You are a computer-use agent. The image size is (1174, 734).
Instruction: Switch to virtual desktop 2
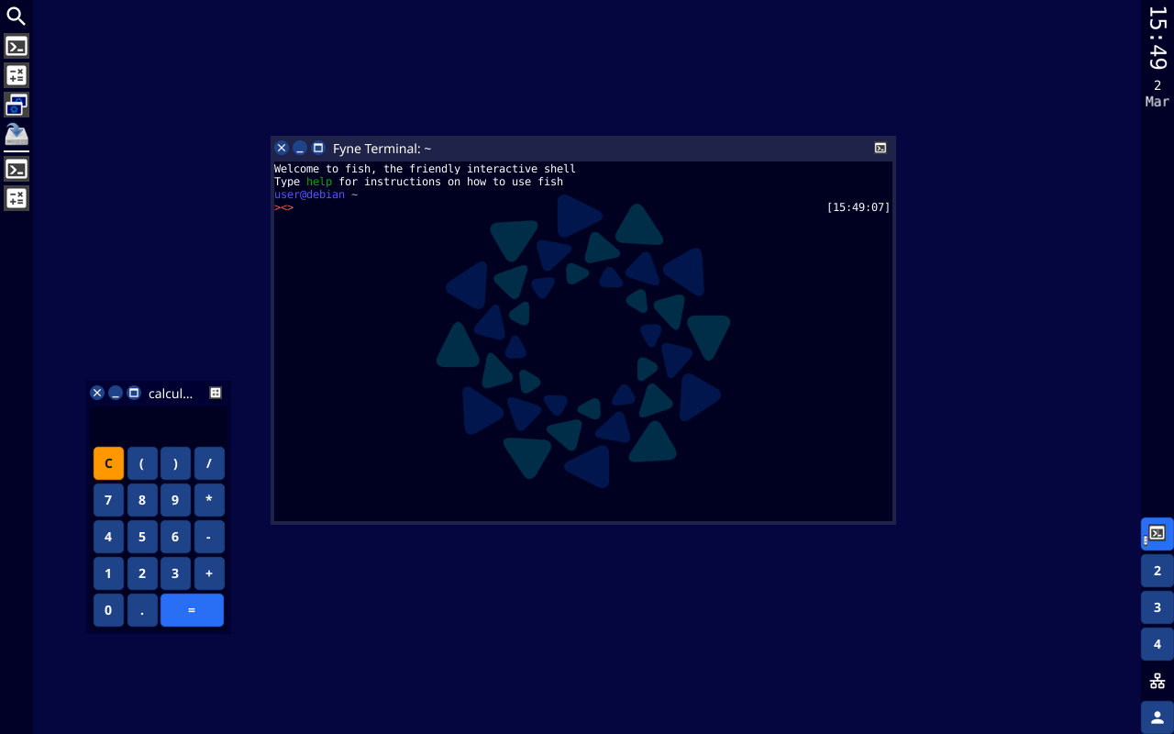(1157, 571)
